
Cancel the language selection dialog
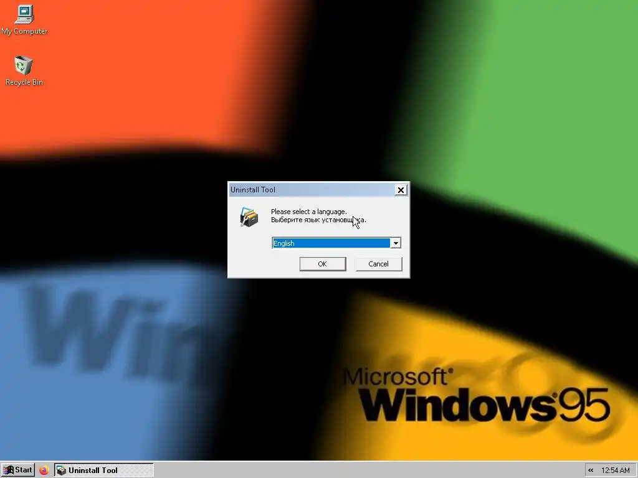click(x=378, y=264)
